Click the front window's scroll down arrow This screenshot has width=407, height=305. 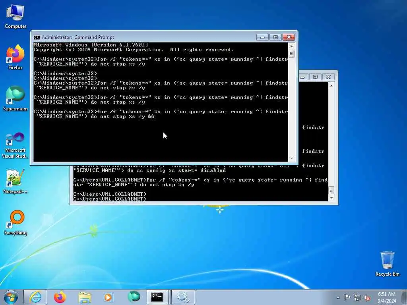(291, 158)
